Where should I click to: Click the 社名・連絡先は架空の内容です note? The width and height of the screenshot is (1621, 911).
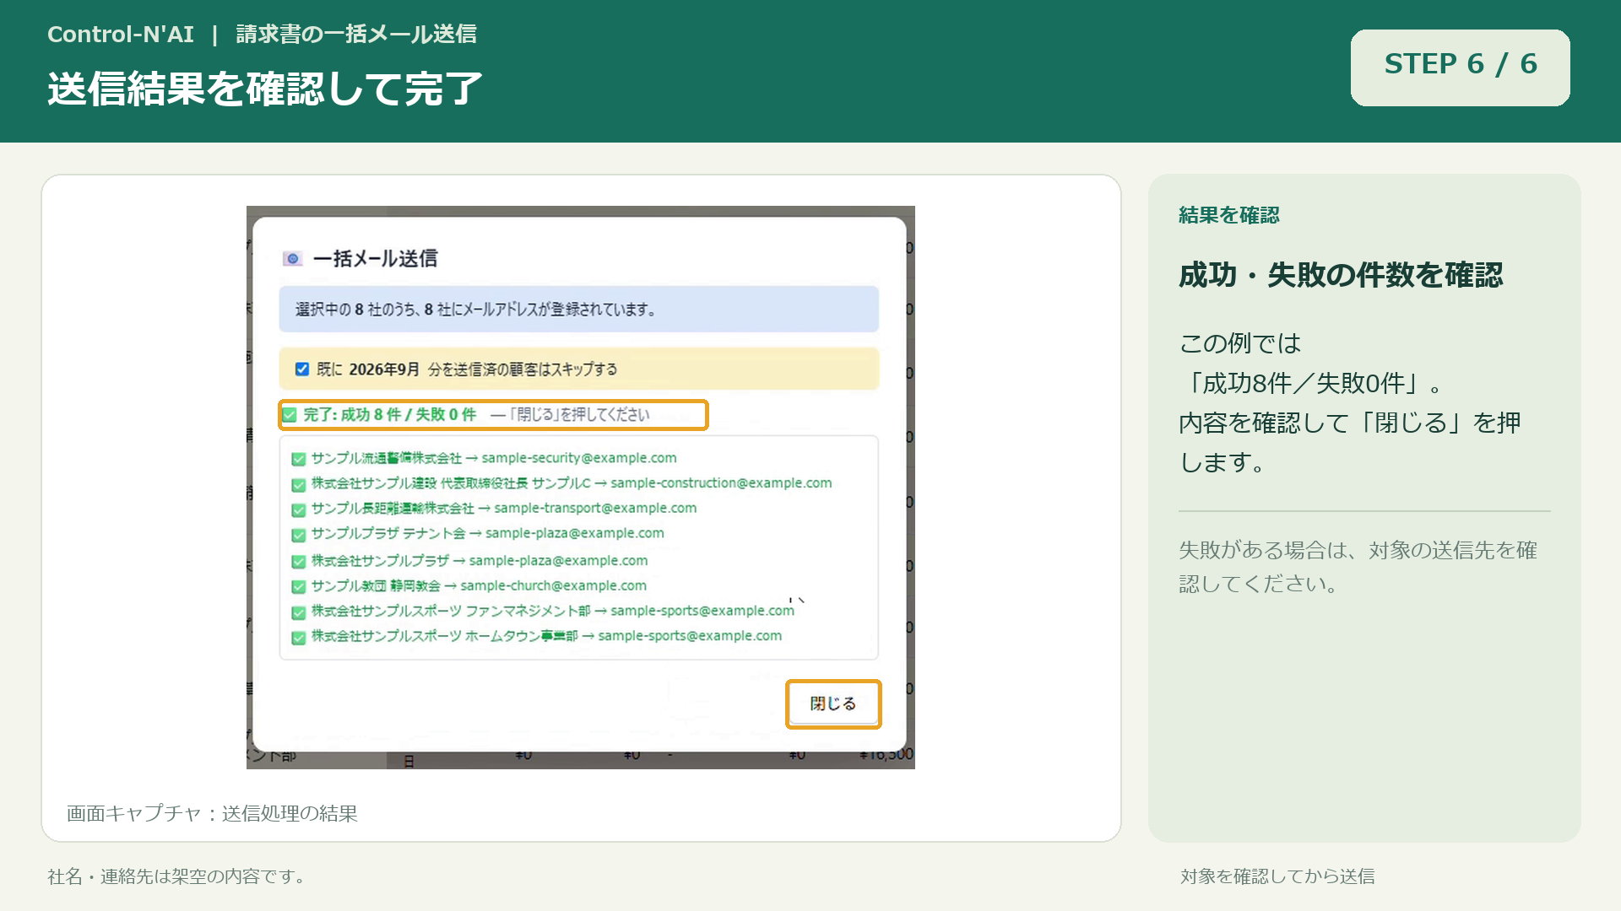click(x=179, y=876)
